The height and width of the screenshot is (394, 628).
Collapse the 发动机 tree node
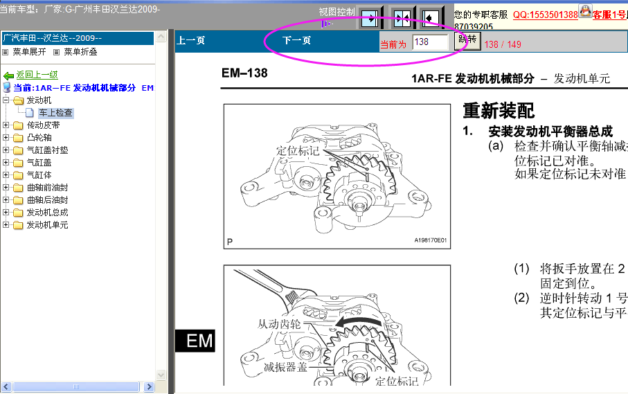[6, 100]
